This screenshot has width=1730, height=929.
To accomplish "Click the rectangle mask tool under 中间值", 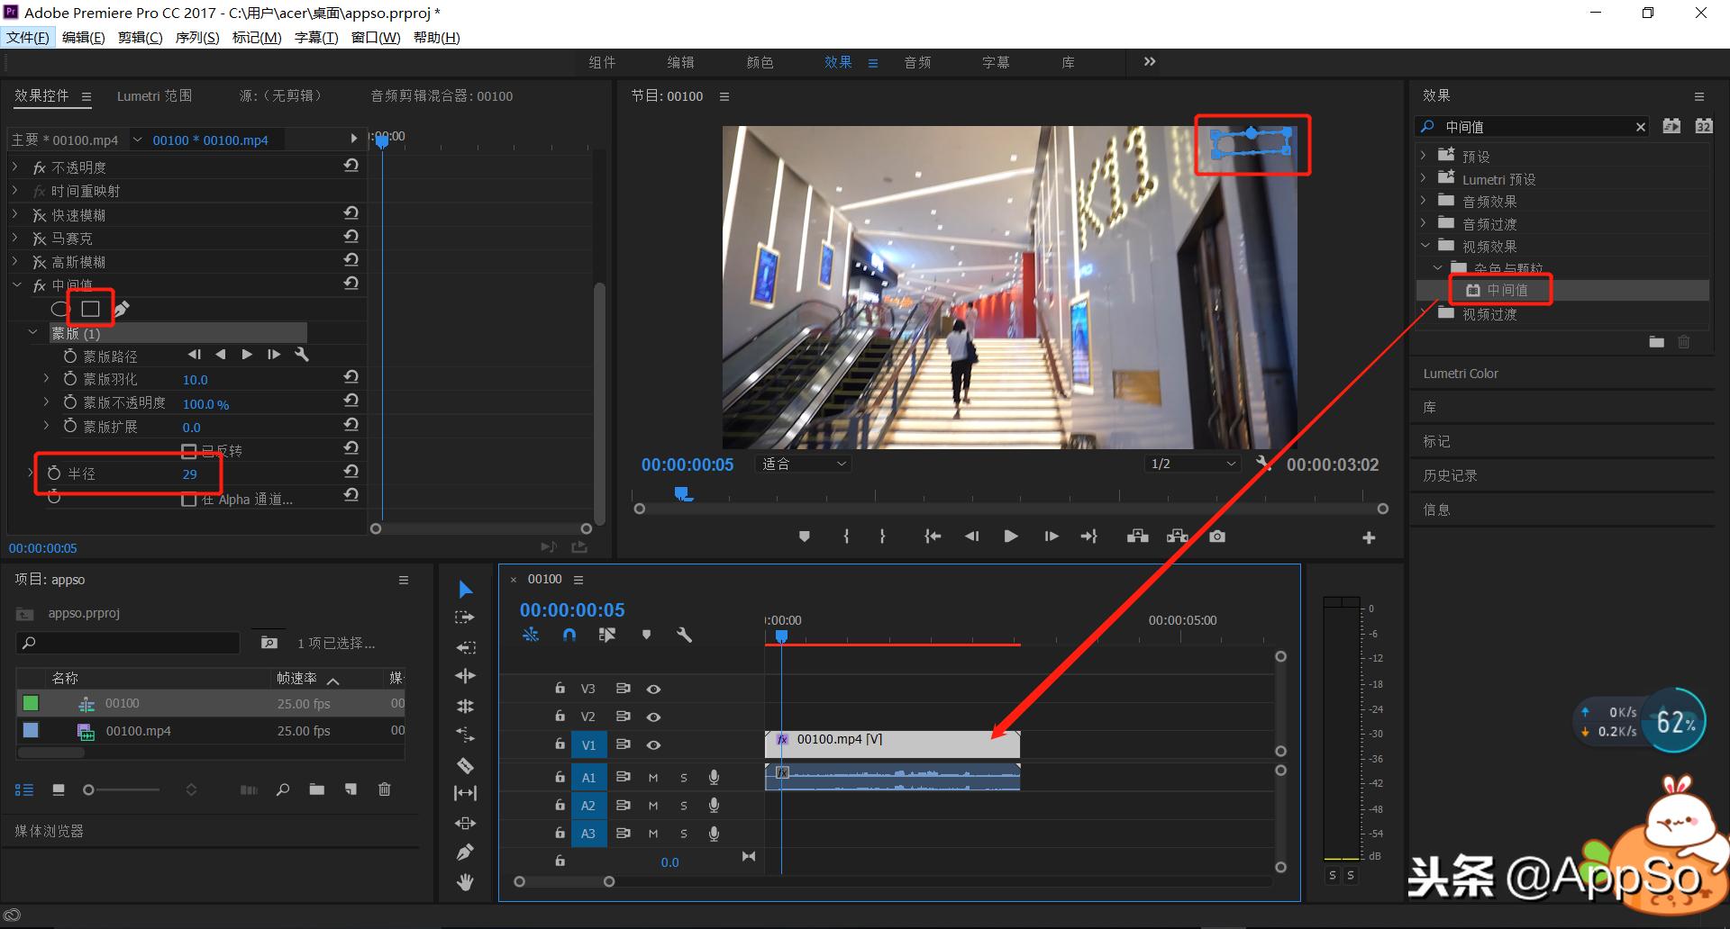I will pyautogui.click(x=90, y=309).
